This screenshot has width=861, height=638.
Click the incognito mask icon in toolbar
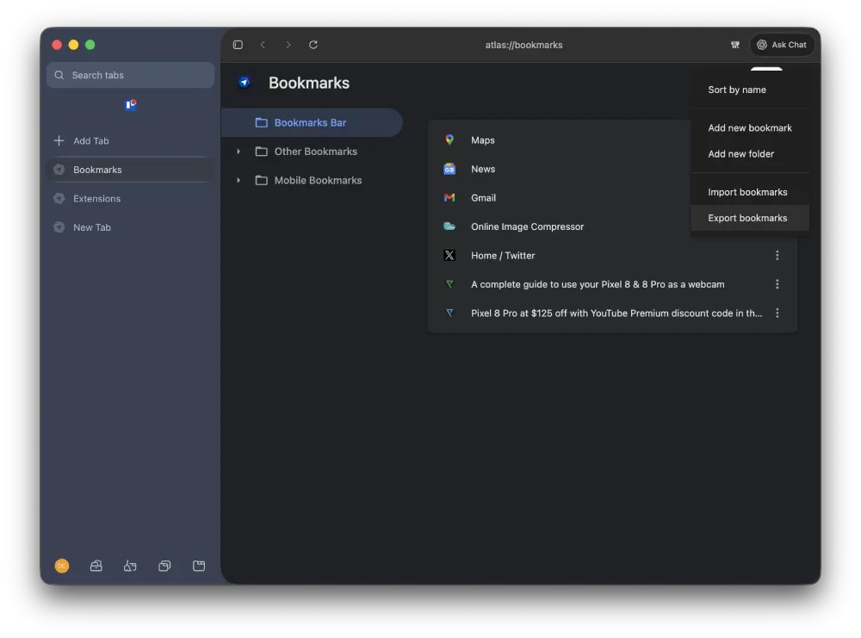(x=735, y=45)
